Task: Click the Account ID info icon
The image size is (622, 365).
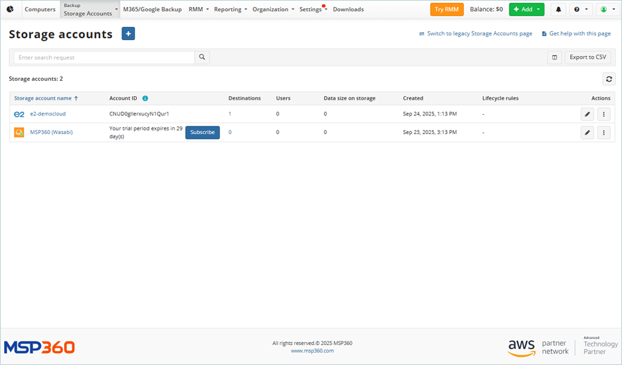Action: coord(145,98)
